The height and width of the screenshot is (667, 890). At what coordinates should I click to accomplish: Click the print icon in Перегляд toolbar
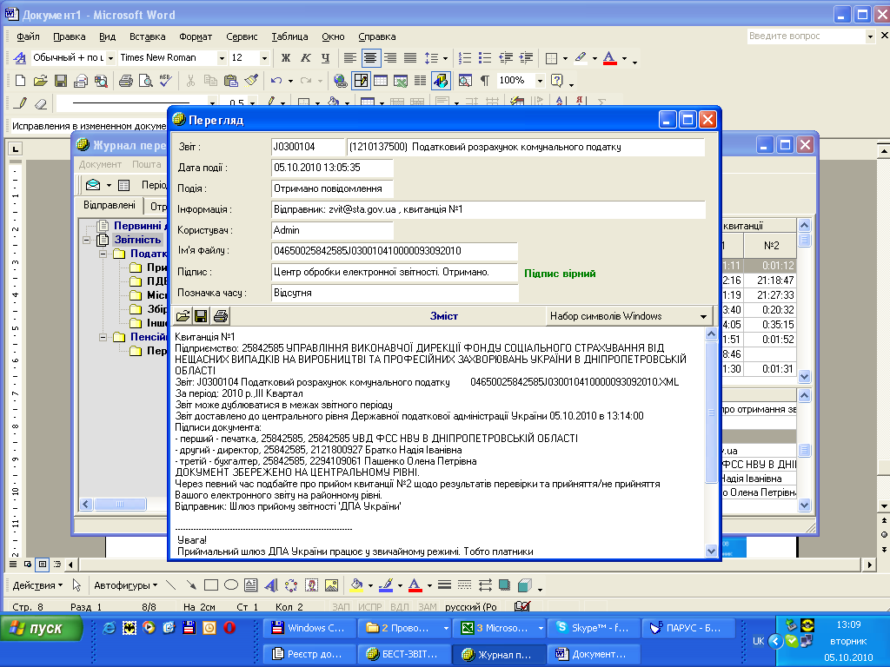pyautogui.click(x=221, y=316)
